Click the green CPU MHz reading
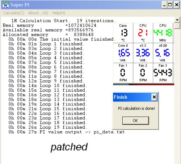This screenshot has width=181, height=164. [163, 33]
